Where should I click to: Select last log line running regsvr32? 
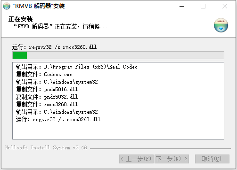tap(58, 119)
